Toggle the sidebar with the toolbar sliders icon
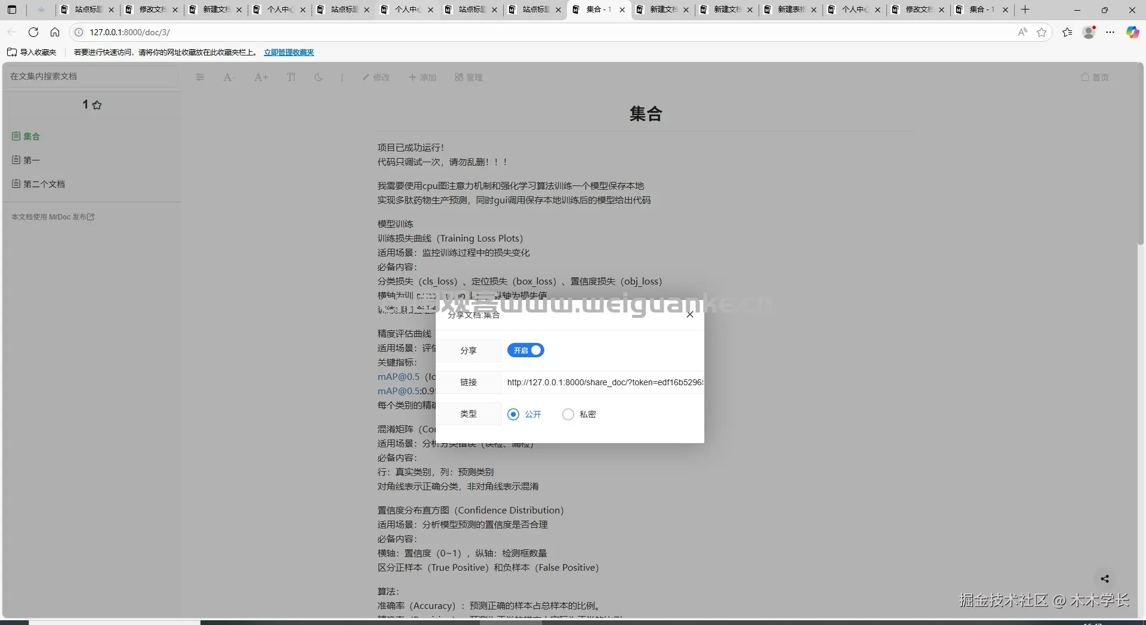This screenshot has height=625, width=1146. point(200,77)
